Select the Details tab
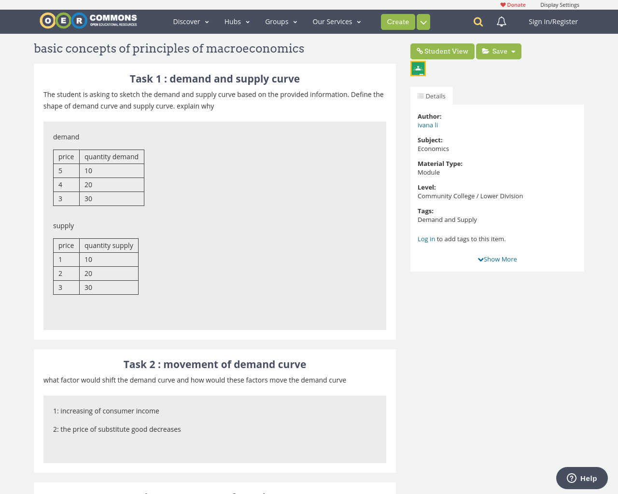 (432, 96)
